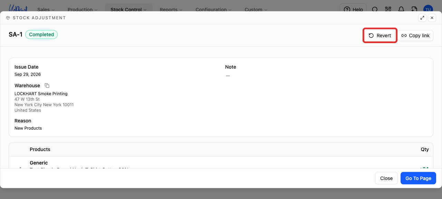Viewport: 442px width, 199px height.
Task: Open the notifications bell
Action: pos(401,9)
